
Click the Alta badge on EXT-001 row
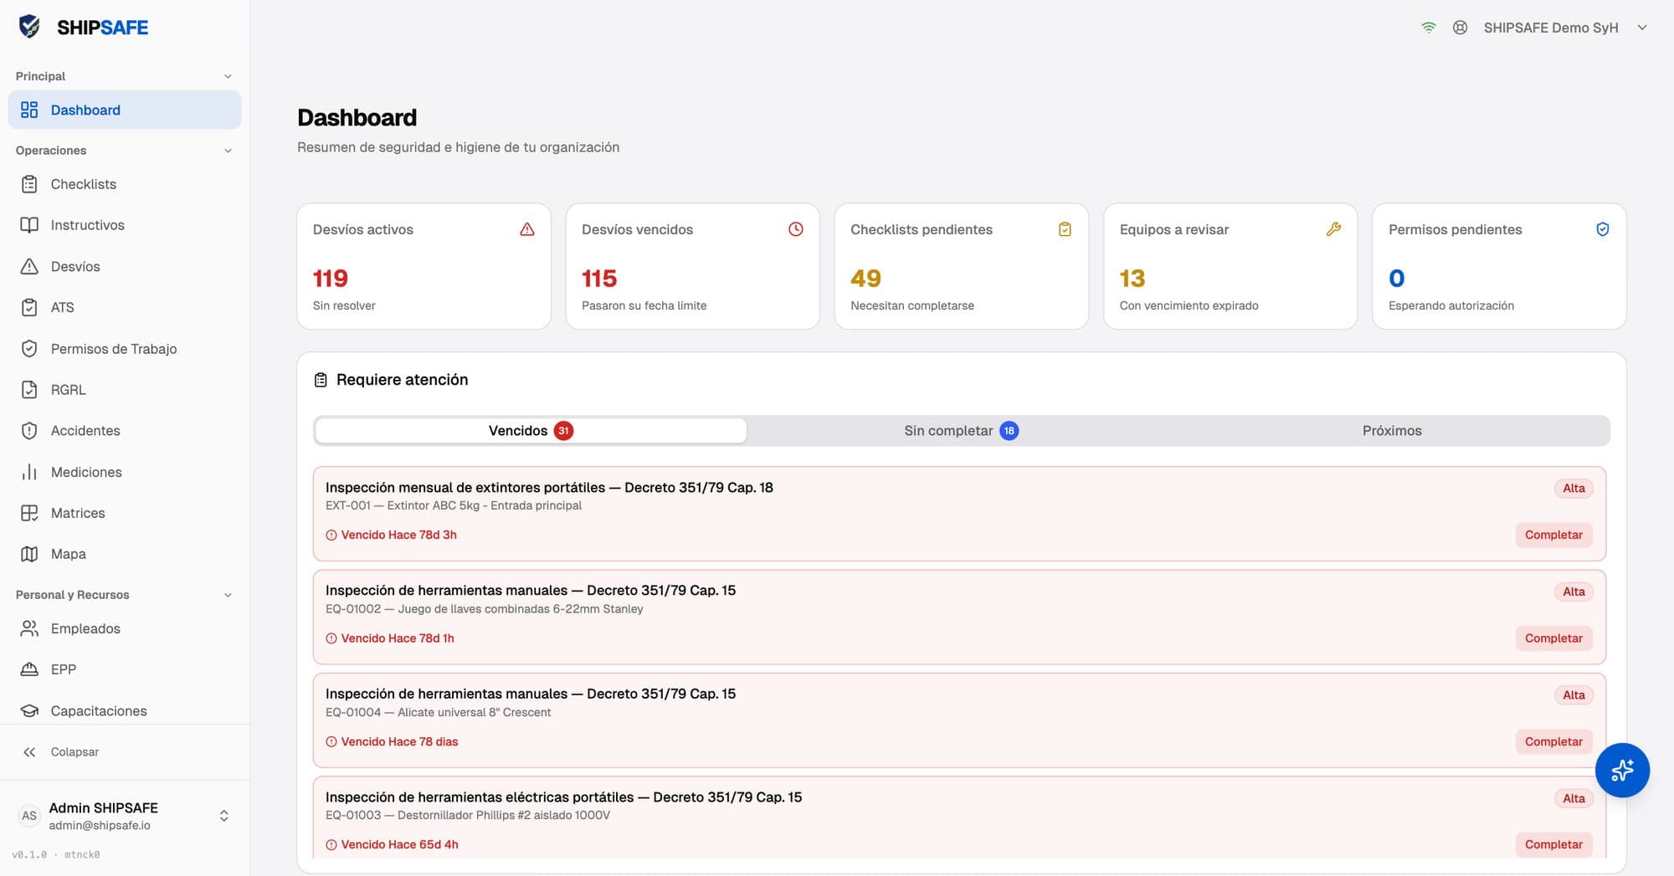pos(1574,488)
